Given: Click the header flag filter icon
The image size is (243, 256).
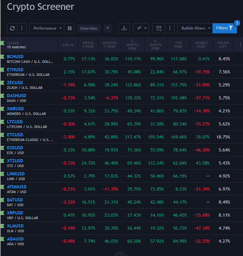Looking at the screenshot, I should point(3,43).
